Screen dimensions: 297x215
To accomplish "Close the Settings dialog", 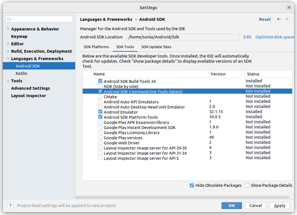I will pos(289,7).
